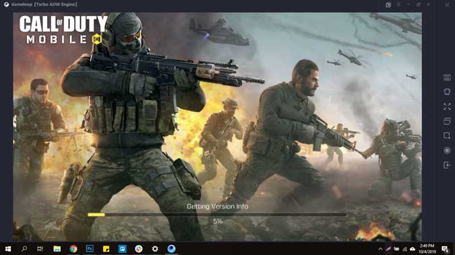Click the gamepad settings sidebar icon
Screen dimensions: 455x255
coord(447,92)
